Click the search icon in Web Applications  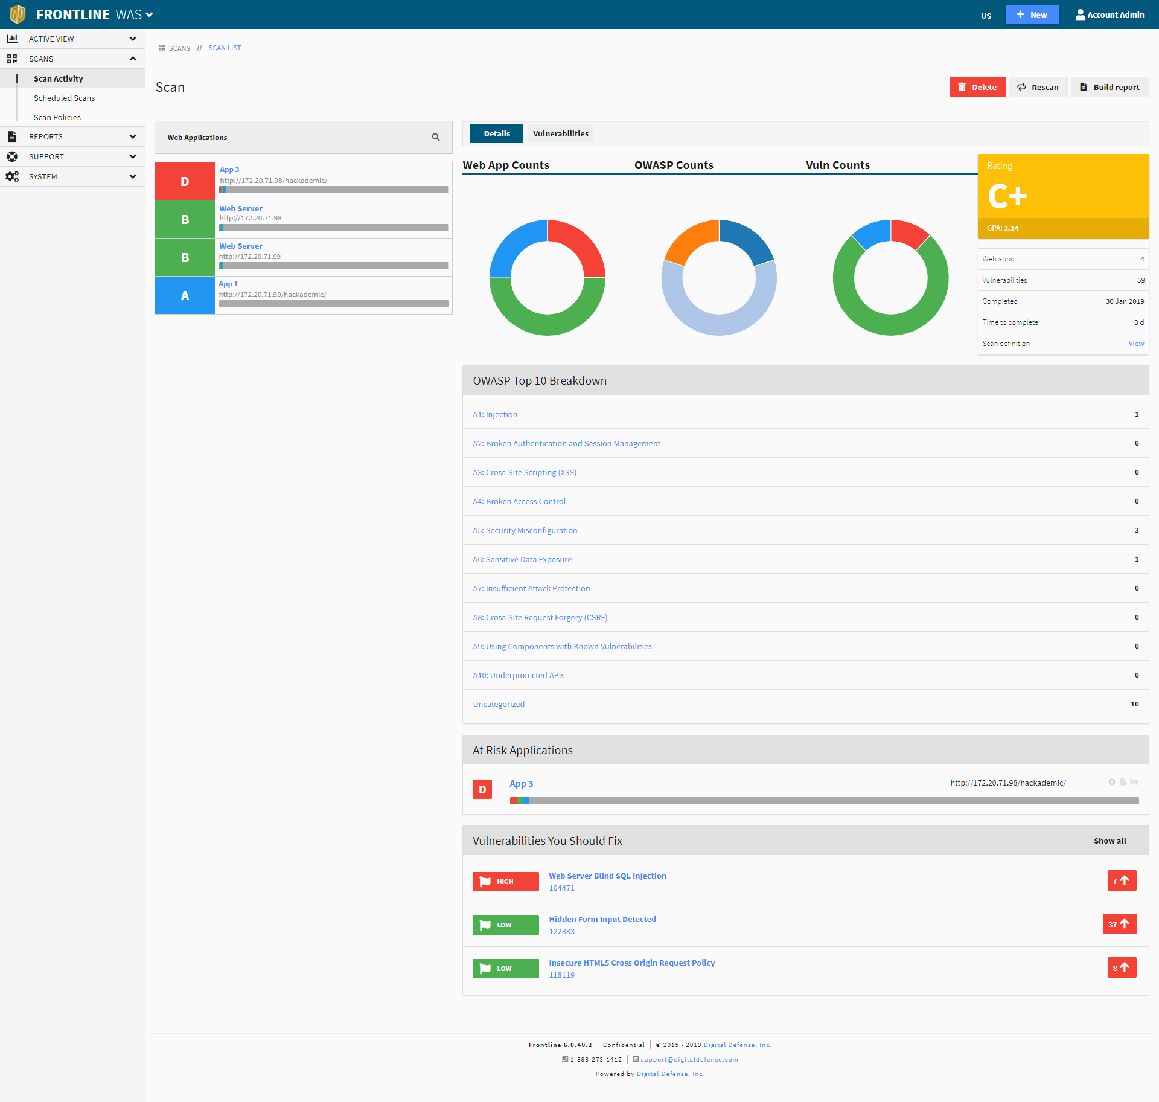(435, 138)
